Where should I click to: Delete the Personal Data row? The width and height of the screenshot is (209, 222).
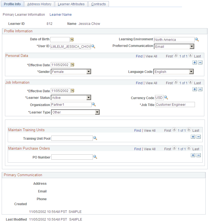pyautogui.click(x=200, y=62)
